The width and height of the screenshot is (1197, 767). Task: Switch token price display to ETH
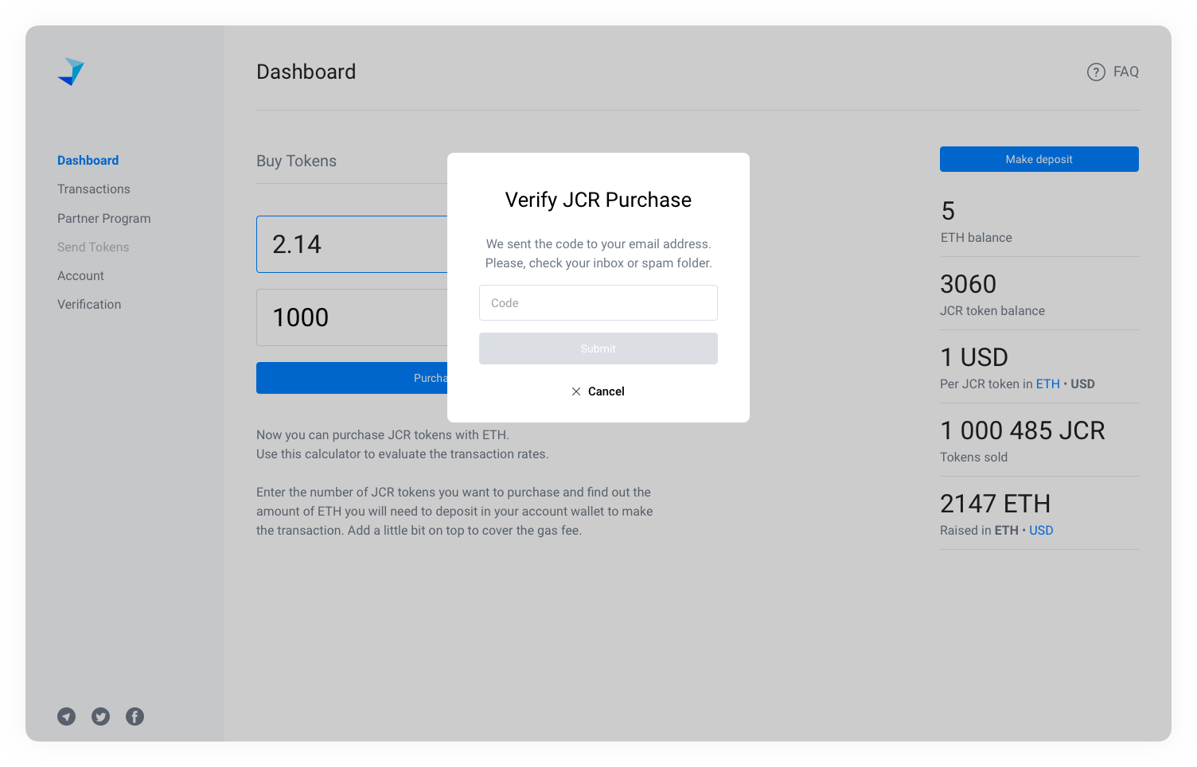click(1047, 384)
